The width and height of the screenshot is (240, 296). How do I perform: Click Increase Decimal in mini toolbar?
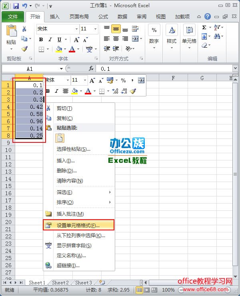[115, 91]
